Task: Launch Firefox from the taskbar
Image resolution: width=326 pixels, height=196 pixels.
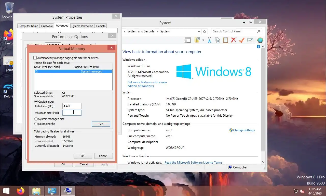Action: pyautogui.click(x=21, y=191)
